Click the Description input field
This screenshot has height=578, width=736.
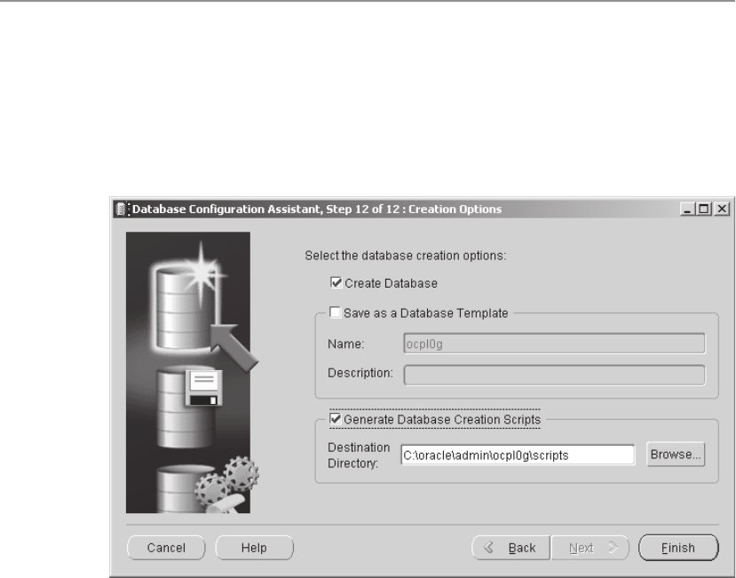pyautogui.click(x=554, y=376)
